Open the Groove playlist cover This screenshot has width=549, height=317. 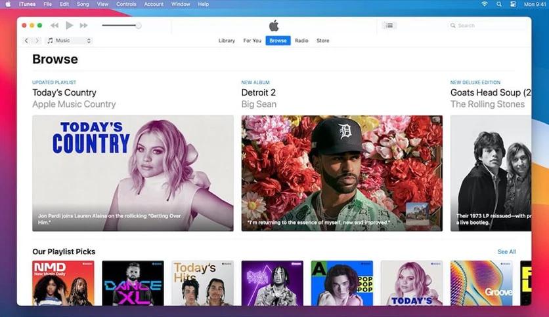coord(481,283)
